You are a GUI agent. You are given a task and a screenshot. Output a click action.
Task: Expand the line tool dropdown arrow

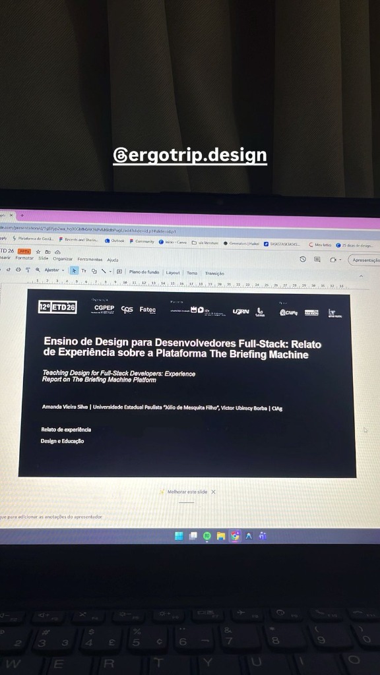click(x=110, y=272)
